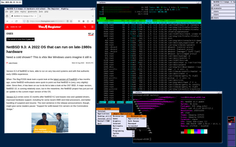The image size is (236, 147).
Task: Open Firefox account profile icon
Action: click(83, 21)
